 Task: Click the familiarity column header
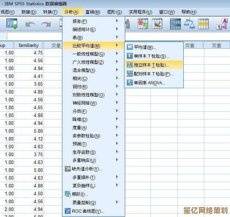point(29,45)
